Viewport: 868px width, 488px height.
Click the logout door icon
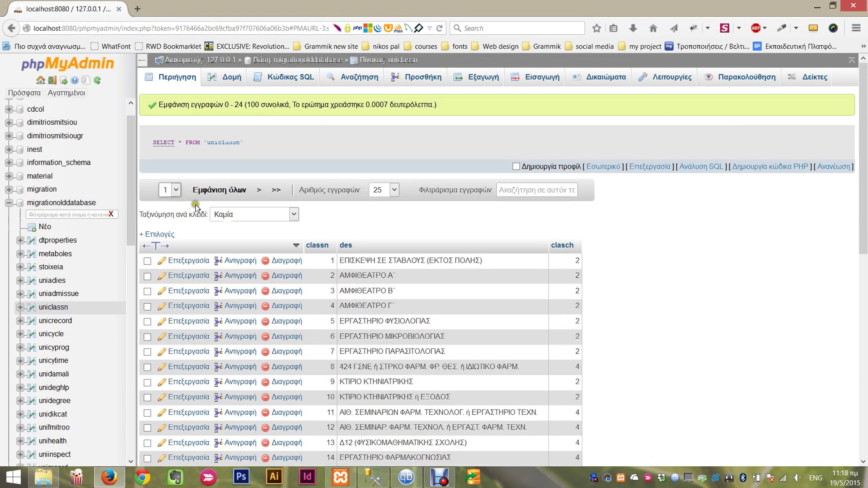52,80
